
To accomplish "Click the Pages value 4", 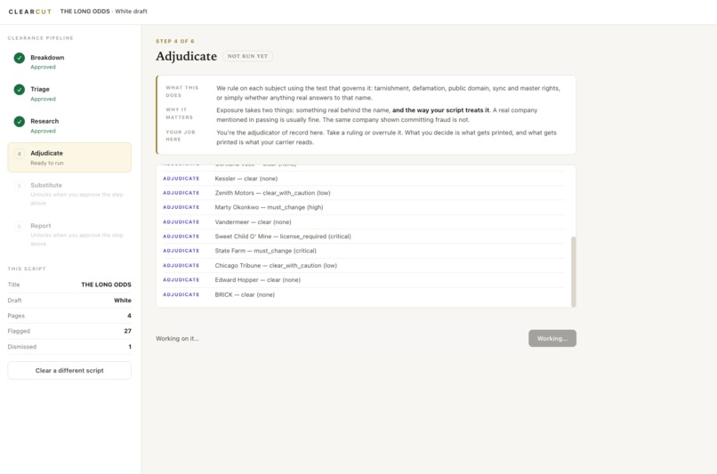I will (129, 316).
